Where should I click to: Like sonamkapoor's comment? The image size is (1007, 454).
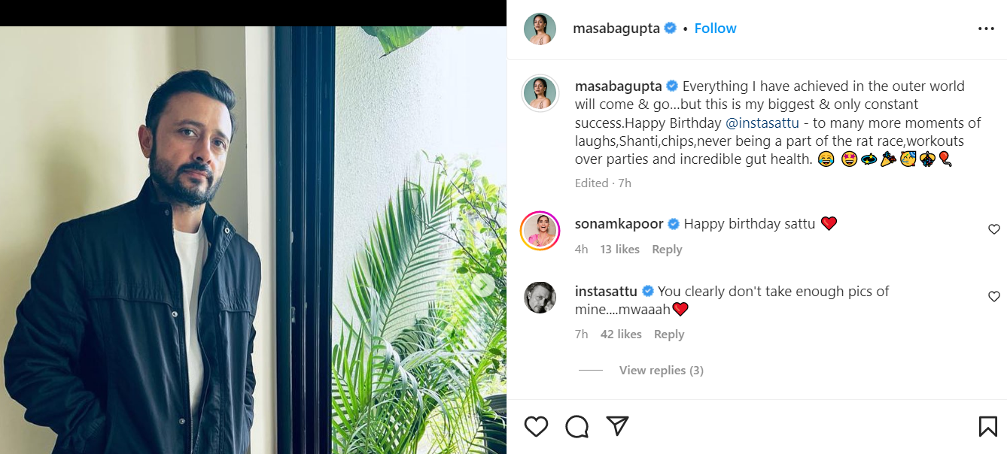pyautogui.click(x=993, y=229)
